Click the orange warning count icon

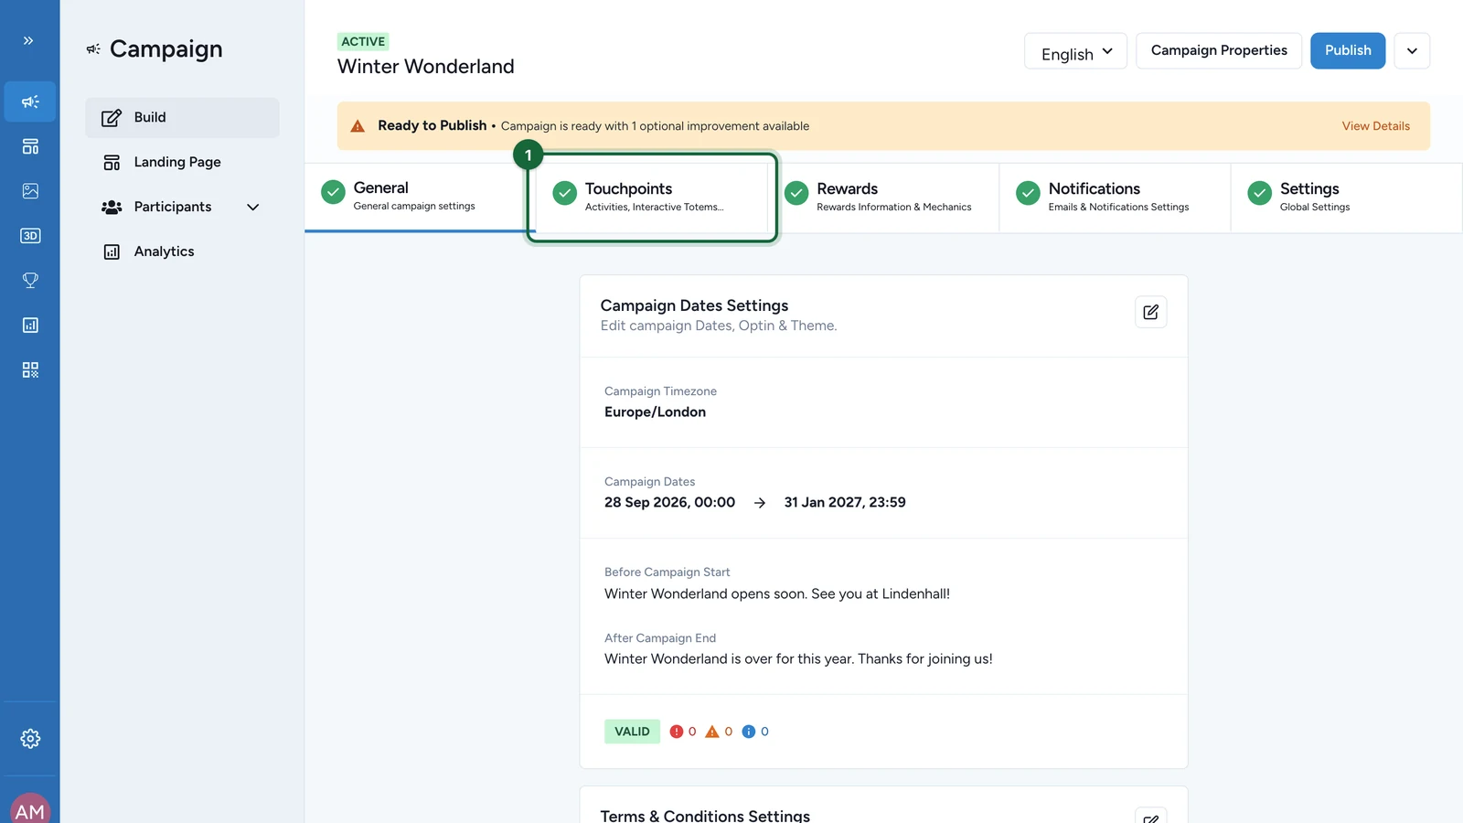[x=712, y=732]
